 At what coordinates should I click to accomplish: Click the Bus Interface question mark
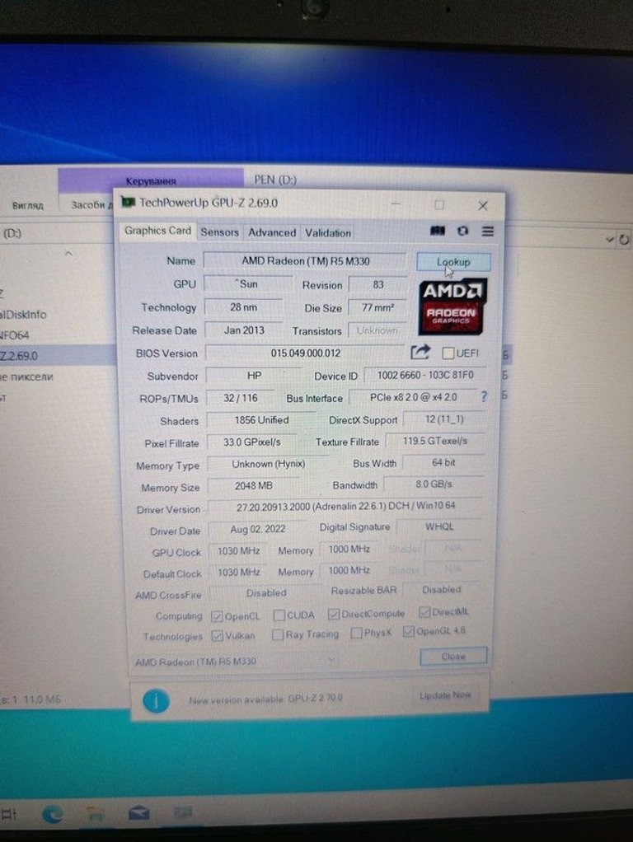point(484,396)
